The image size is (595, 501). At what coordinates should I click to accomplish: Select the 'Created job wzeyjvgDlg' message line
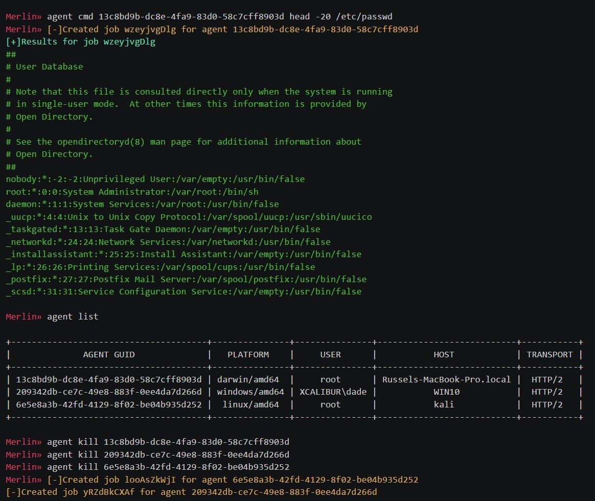(x=212, y=29)
